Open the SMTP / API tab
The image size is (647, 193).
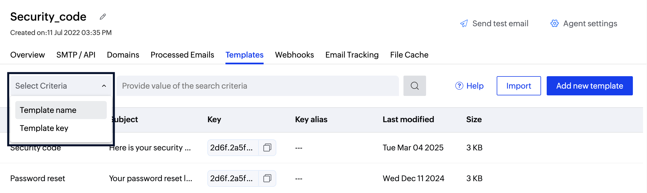(76, 54)
